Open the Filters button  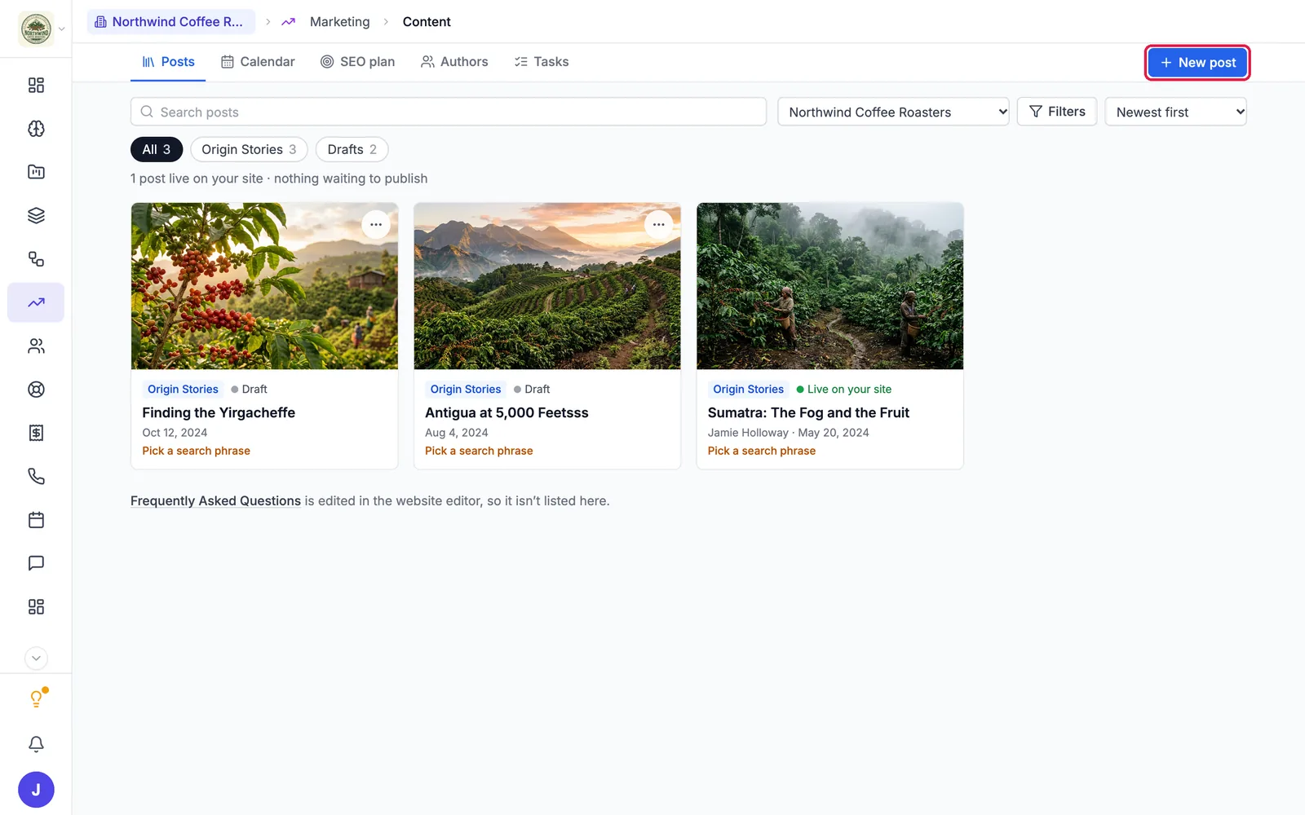point(1057,112)
